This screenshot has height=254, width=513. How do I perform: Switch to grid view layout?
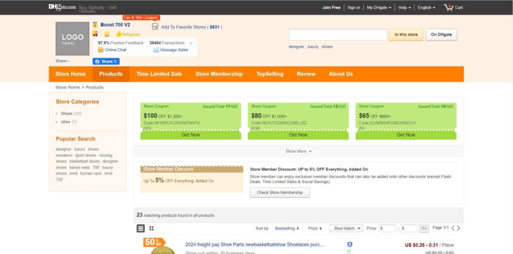pos(151,228)
